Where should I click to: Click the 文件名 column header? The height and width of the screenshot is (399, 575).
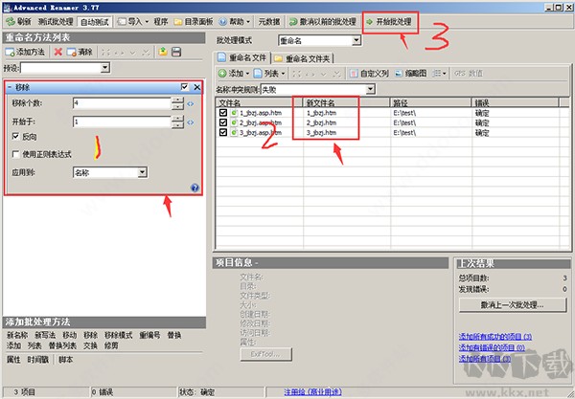[260, 103]
